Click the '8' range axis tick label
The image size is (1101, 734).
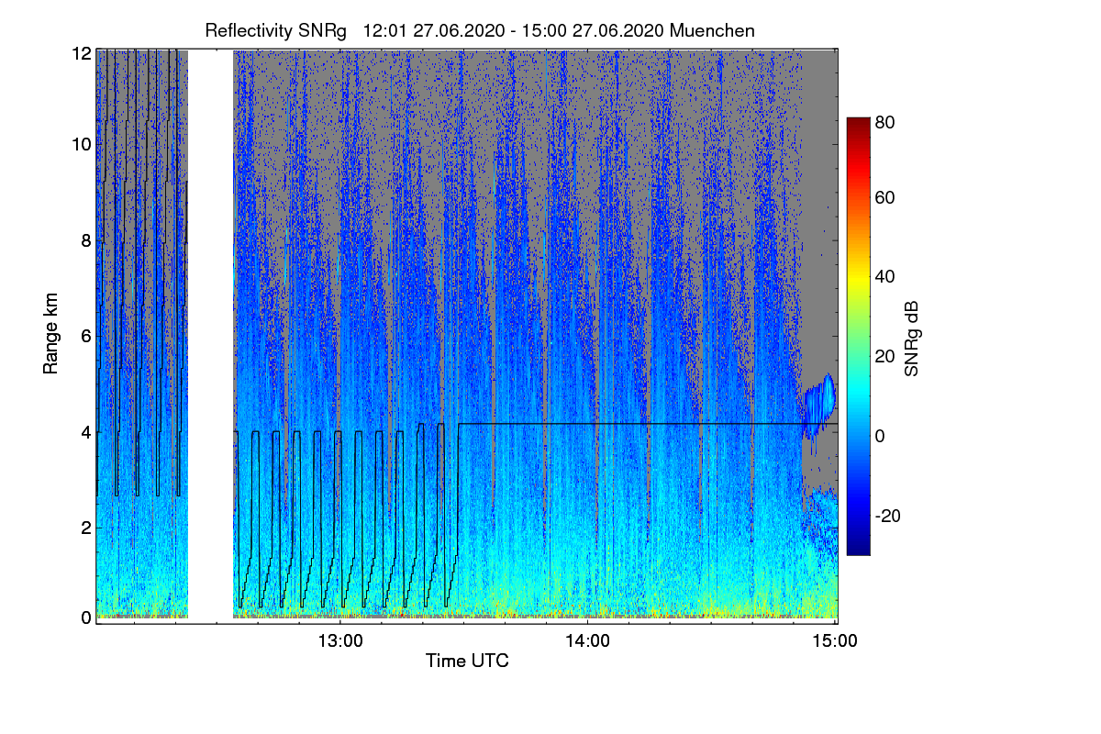[86, 240]
